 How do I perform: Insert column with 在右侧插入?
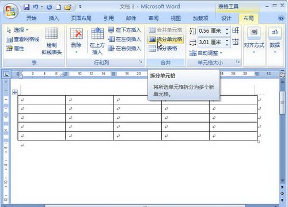(x=124, y=48)
